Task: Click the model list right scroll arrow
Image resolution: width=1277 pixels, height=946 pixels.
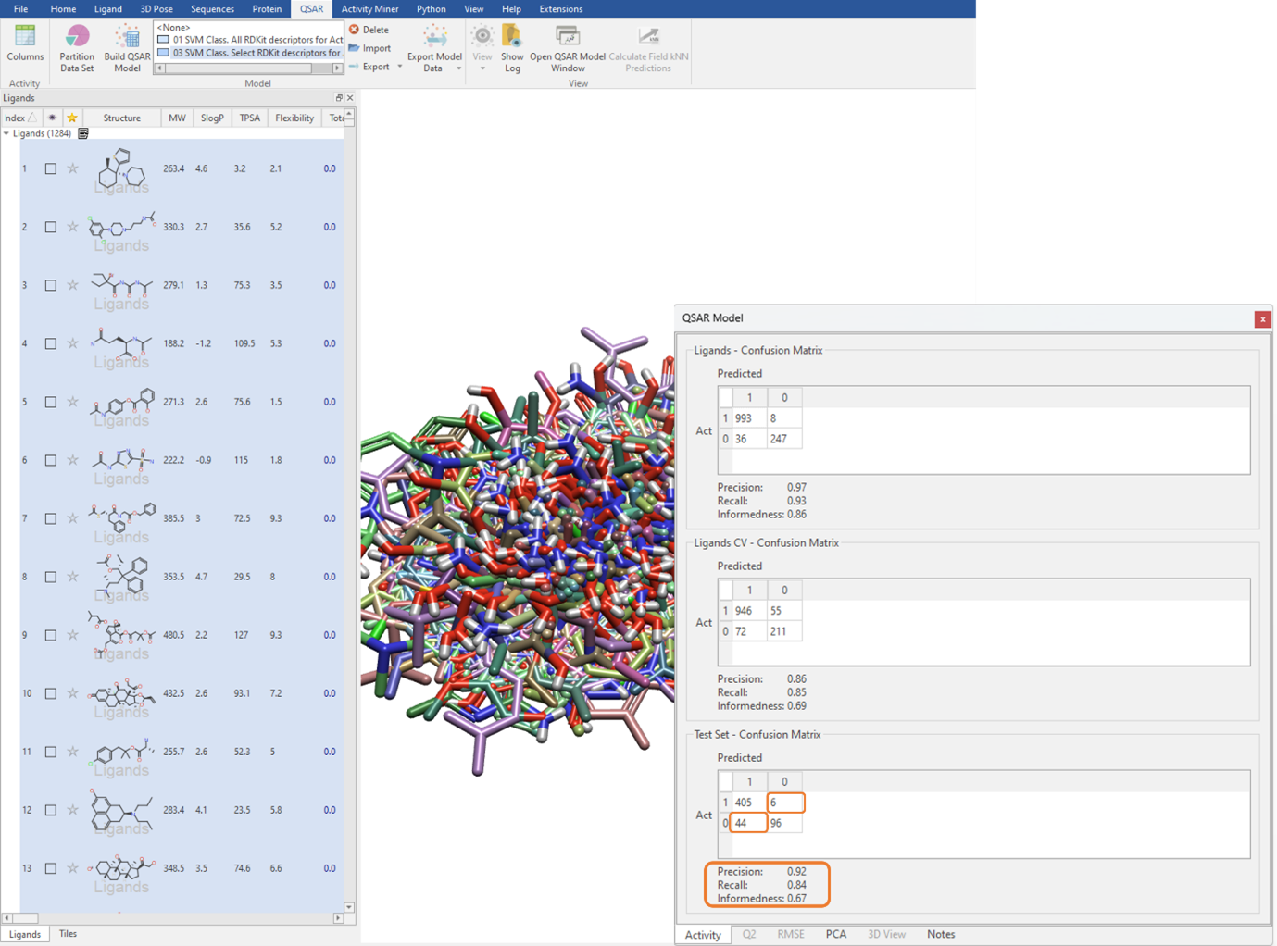Action: (x=337, y=68)
